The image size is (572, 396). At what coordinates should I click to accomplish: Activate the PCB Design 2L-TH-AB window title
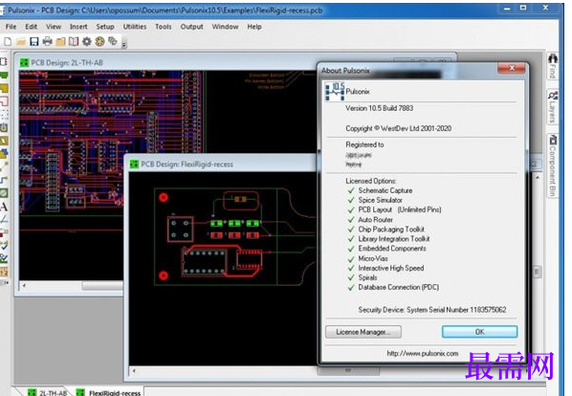click(x=67, y=63)
